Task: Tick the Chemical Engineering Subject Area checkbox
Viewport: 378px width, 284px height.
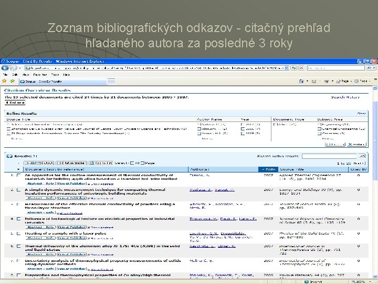Action: tap(319, 129)
